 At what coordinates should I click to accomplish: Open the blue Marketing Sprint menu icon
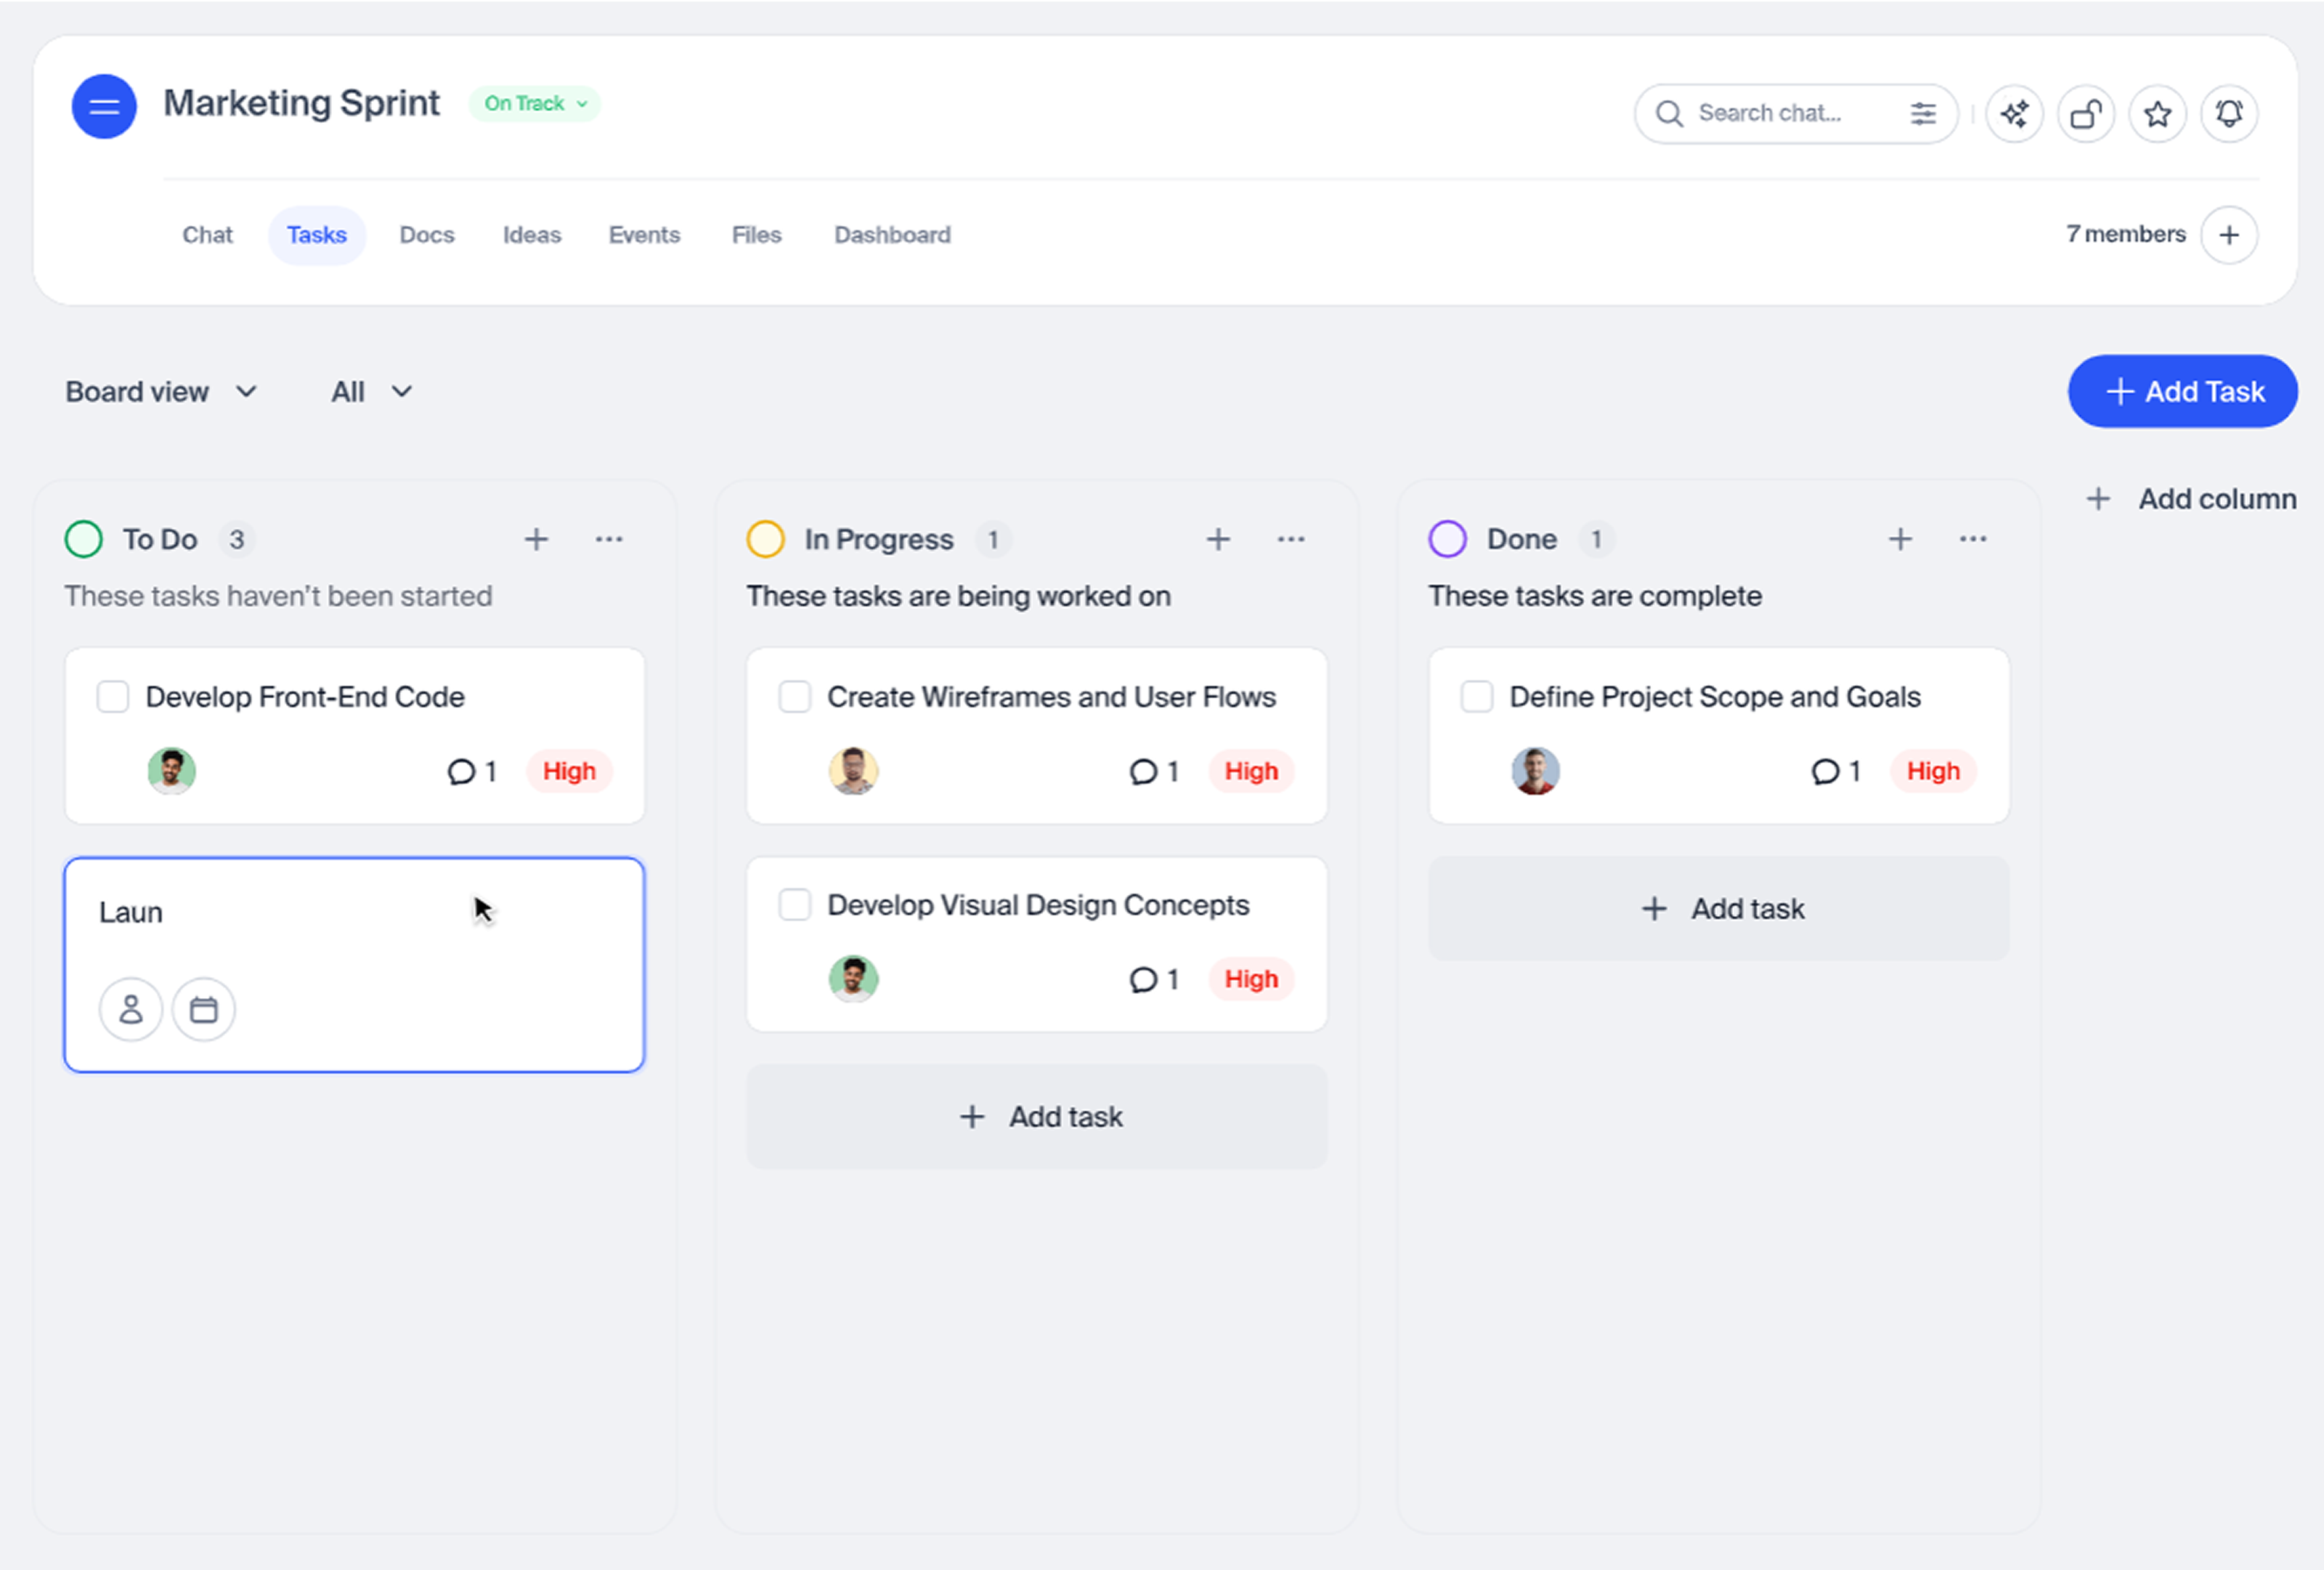point(104,106)
